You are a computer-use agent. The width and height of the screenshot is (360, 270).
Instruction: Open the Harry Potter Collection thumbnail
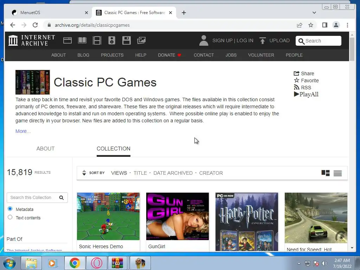(x=246, y=222)
